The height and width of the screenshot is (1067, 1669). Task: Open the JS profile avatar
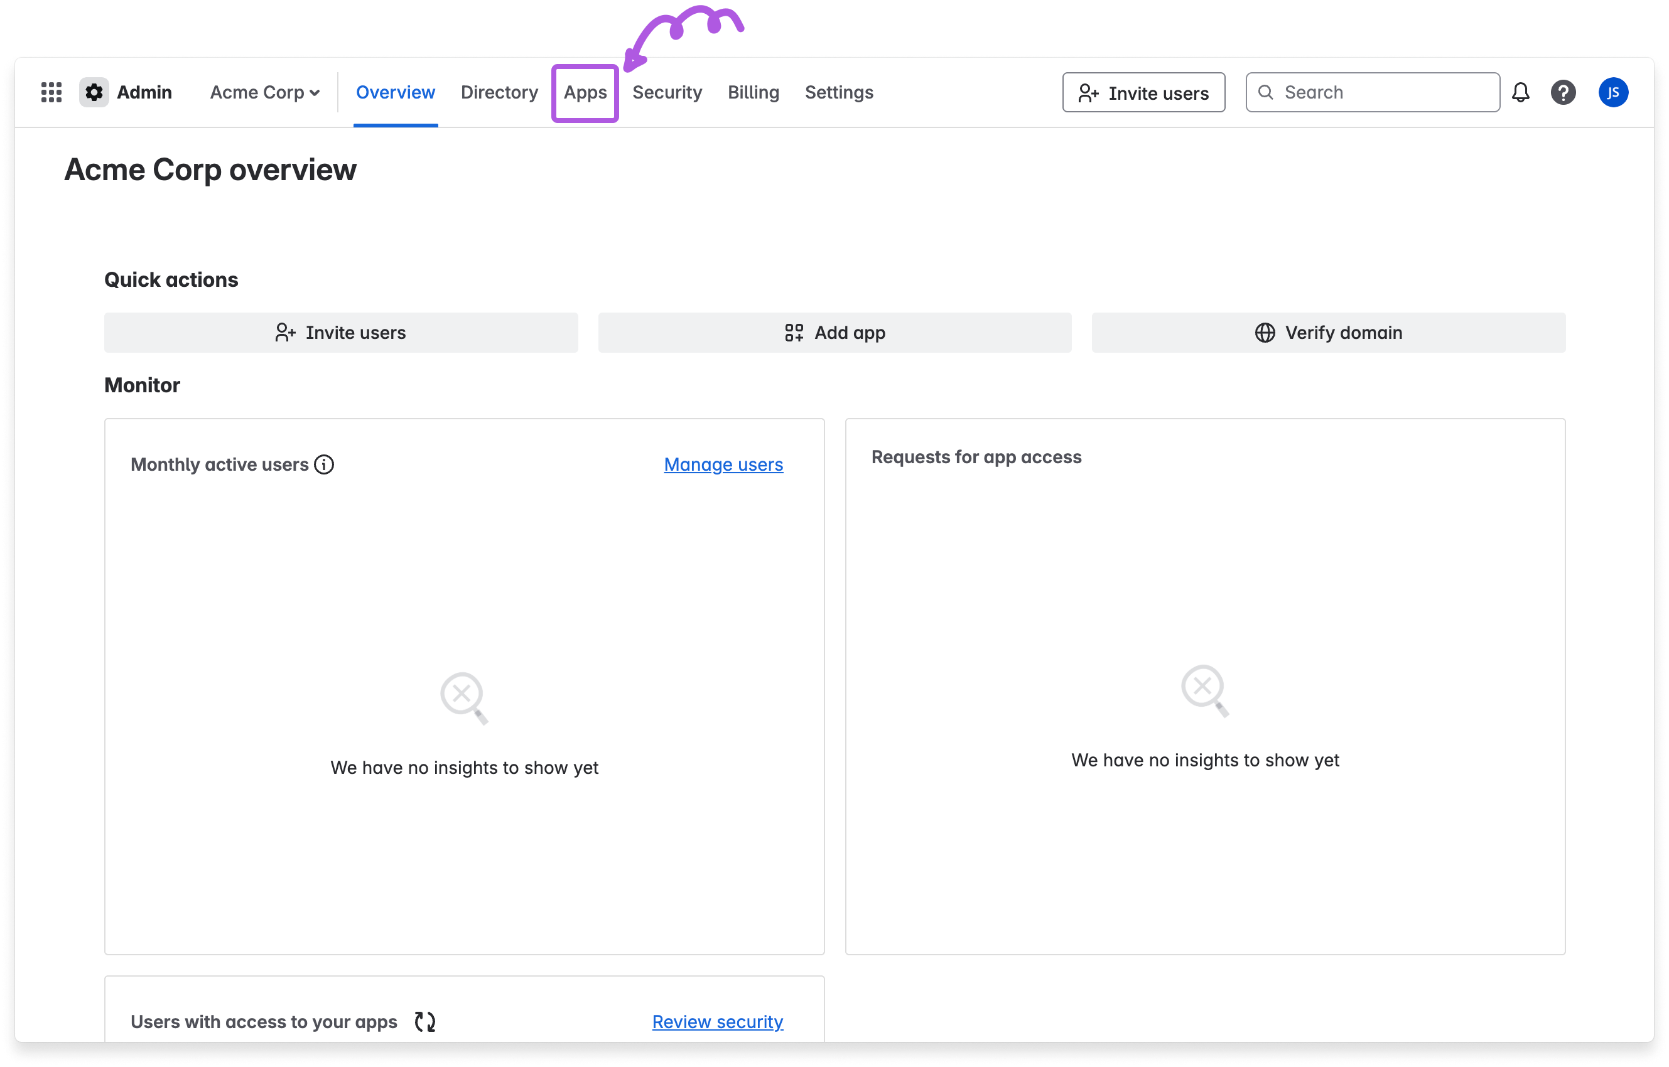point(1613,92)
